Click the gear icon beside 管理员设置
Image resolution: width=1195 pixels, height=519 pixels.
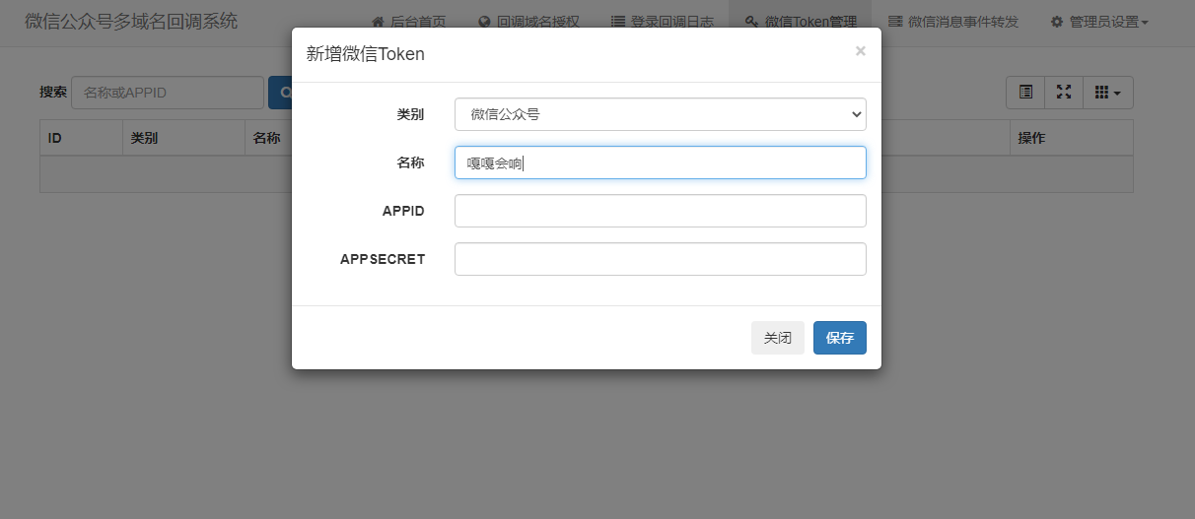(1057, 22)
